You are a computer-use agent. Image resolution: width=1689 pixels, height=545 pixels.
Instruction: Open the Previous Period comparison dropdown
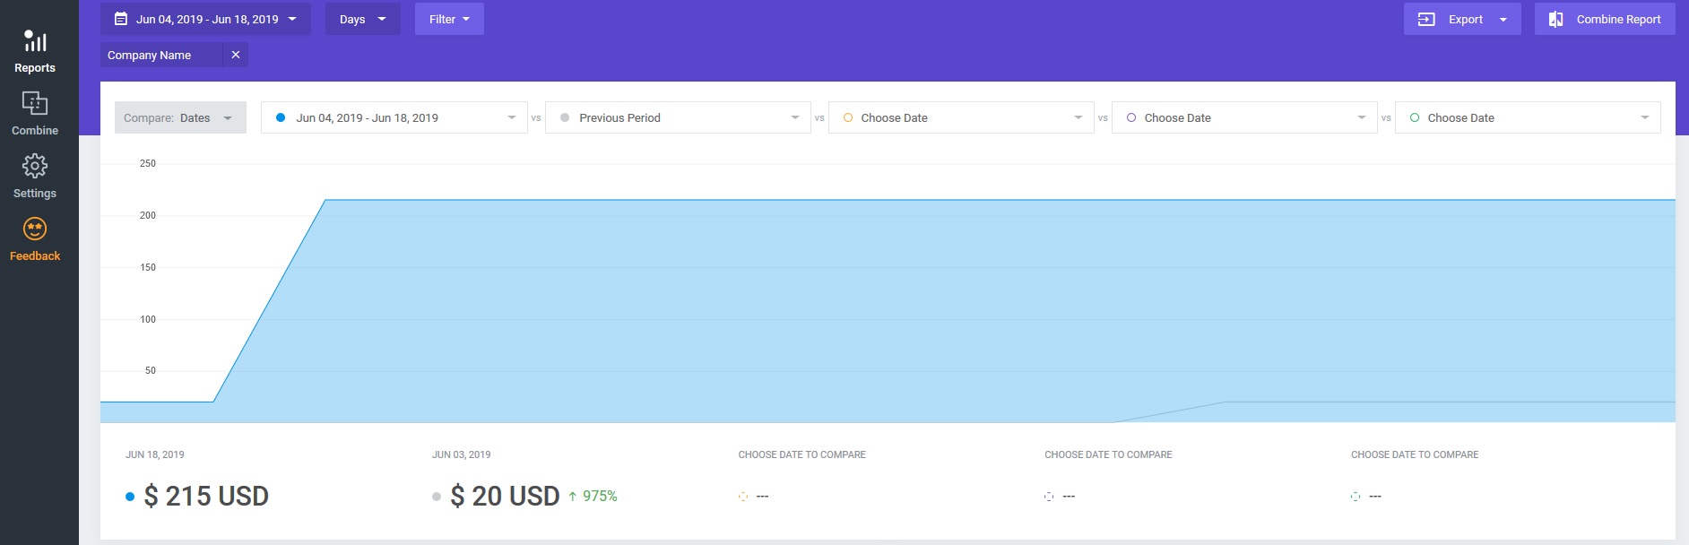678,117
